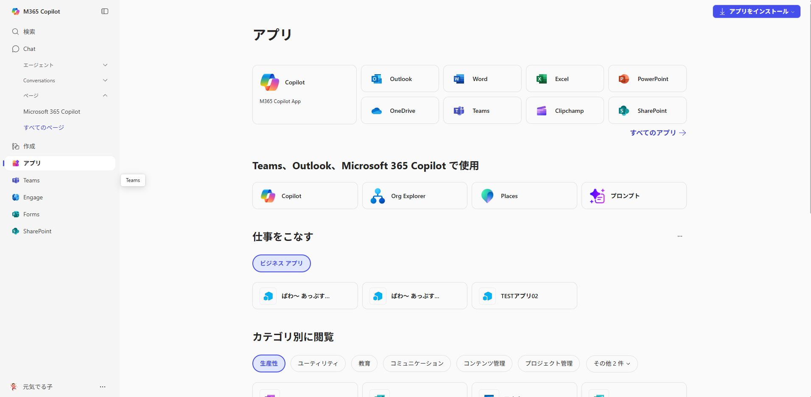The height and width of the screenshot is (397, 811).
Task: Click the Copilot icon in the M365 Copilot App card
Action: click(x=270, y=82)
